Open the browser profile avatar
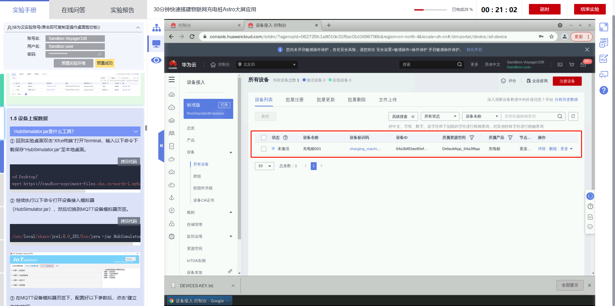Image resolution: width=615 pixels, height=306 pixels. 565,37
